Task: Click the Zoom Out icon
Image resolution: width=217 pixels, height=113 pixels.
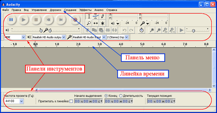Action: point(159,30)
